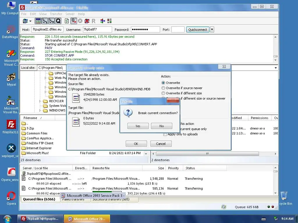Toggle the transfer queue Q icon
The image size is (298, 223).
tap(58, 21)
